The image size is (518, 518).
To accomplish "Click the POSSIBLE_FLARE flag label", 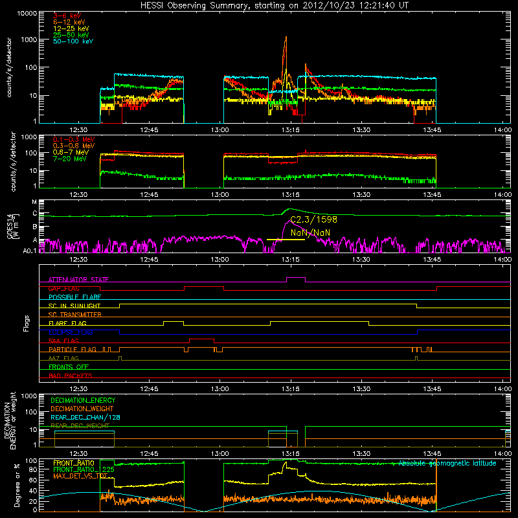I will coord(74,297).
